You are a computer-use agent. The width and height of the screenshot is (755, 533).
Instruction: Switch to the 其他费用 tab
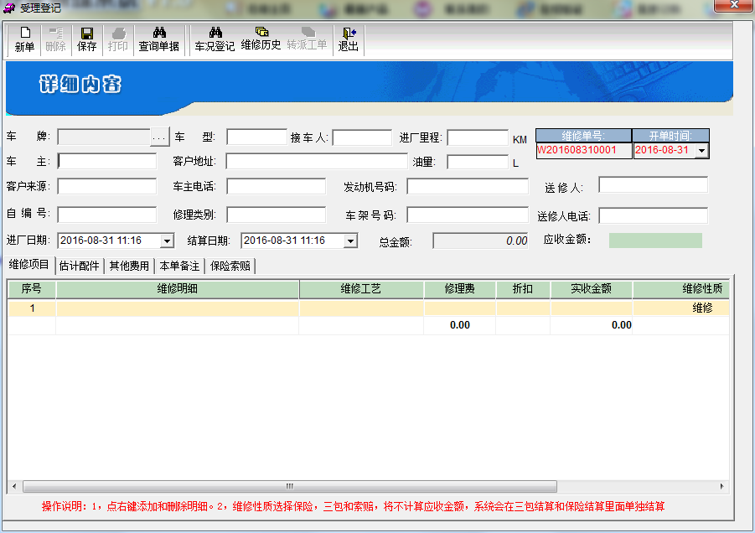(x=130, y=266)
